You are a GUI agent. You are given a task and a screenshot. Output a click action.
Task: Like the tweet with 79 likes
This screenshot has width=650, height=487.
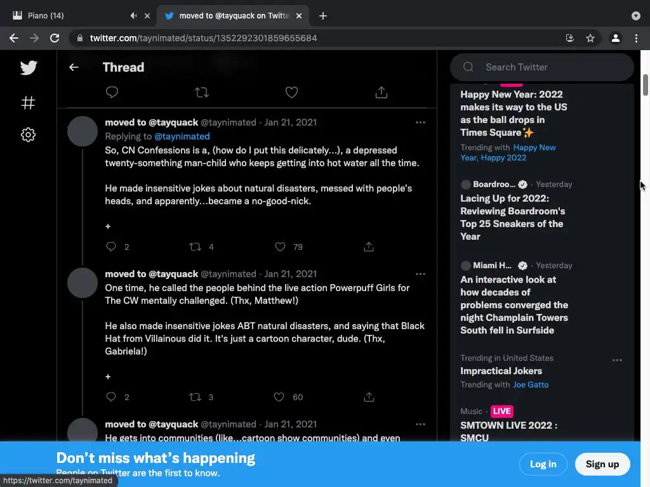click(280, 247)
